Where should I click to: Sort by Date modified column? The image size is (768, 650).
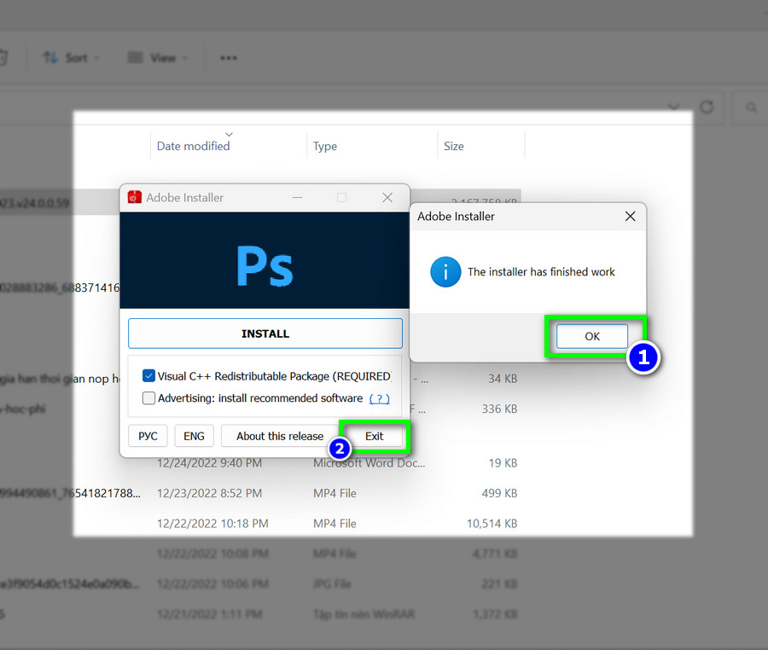coord(193,146)
